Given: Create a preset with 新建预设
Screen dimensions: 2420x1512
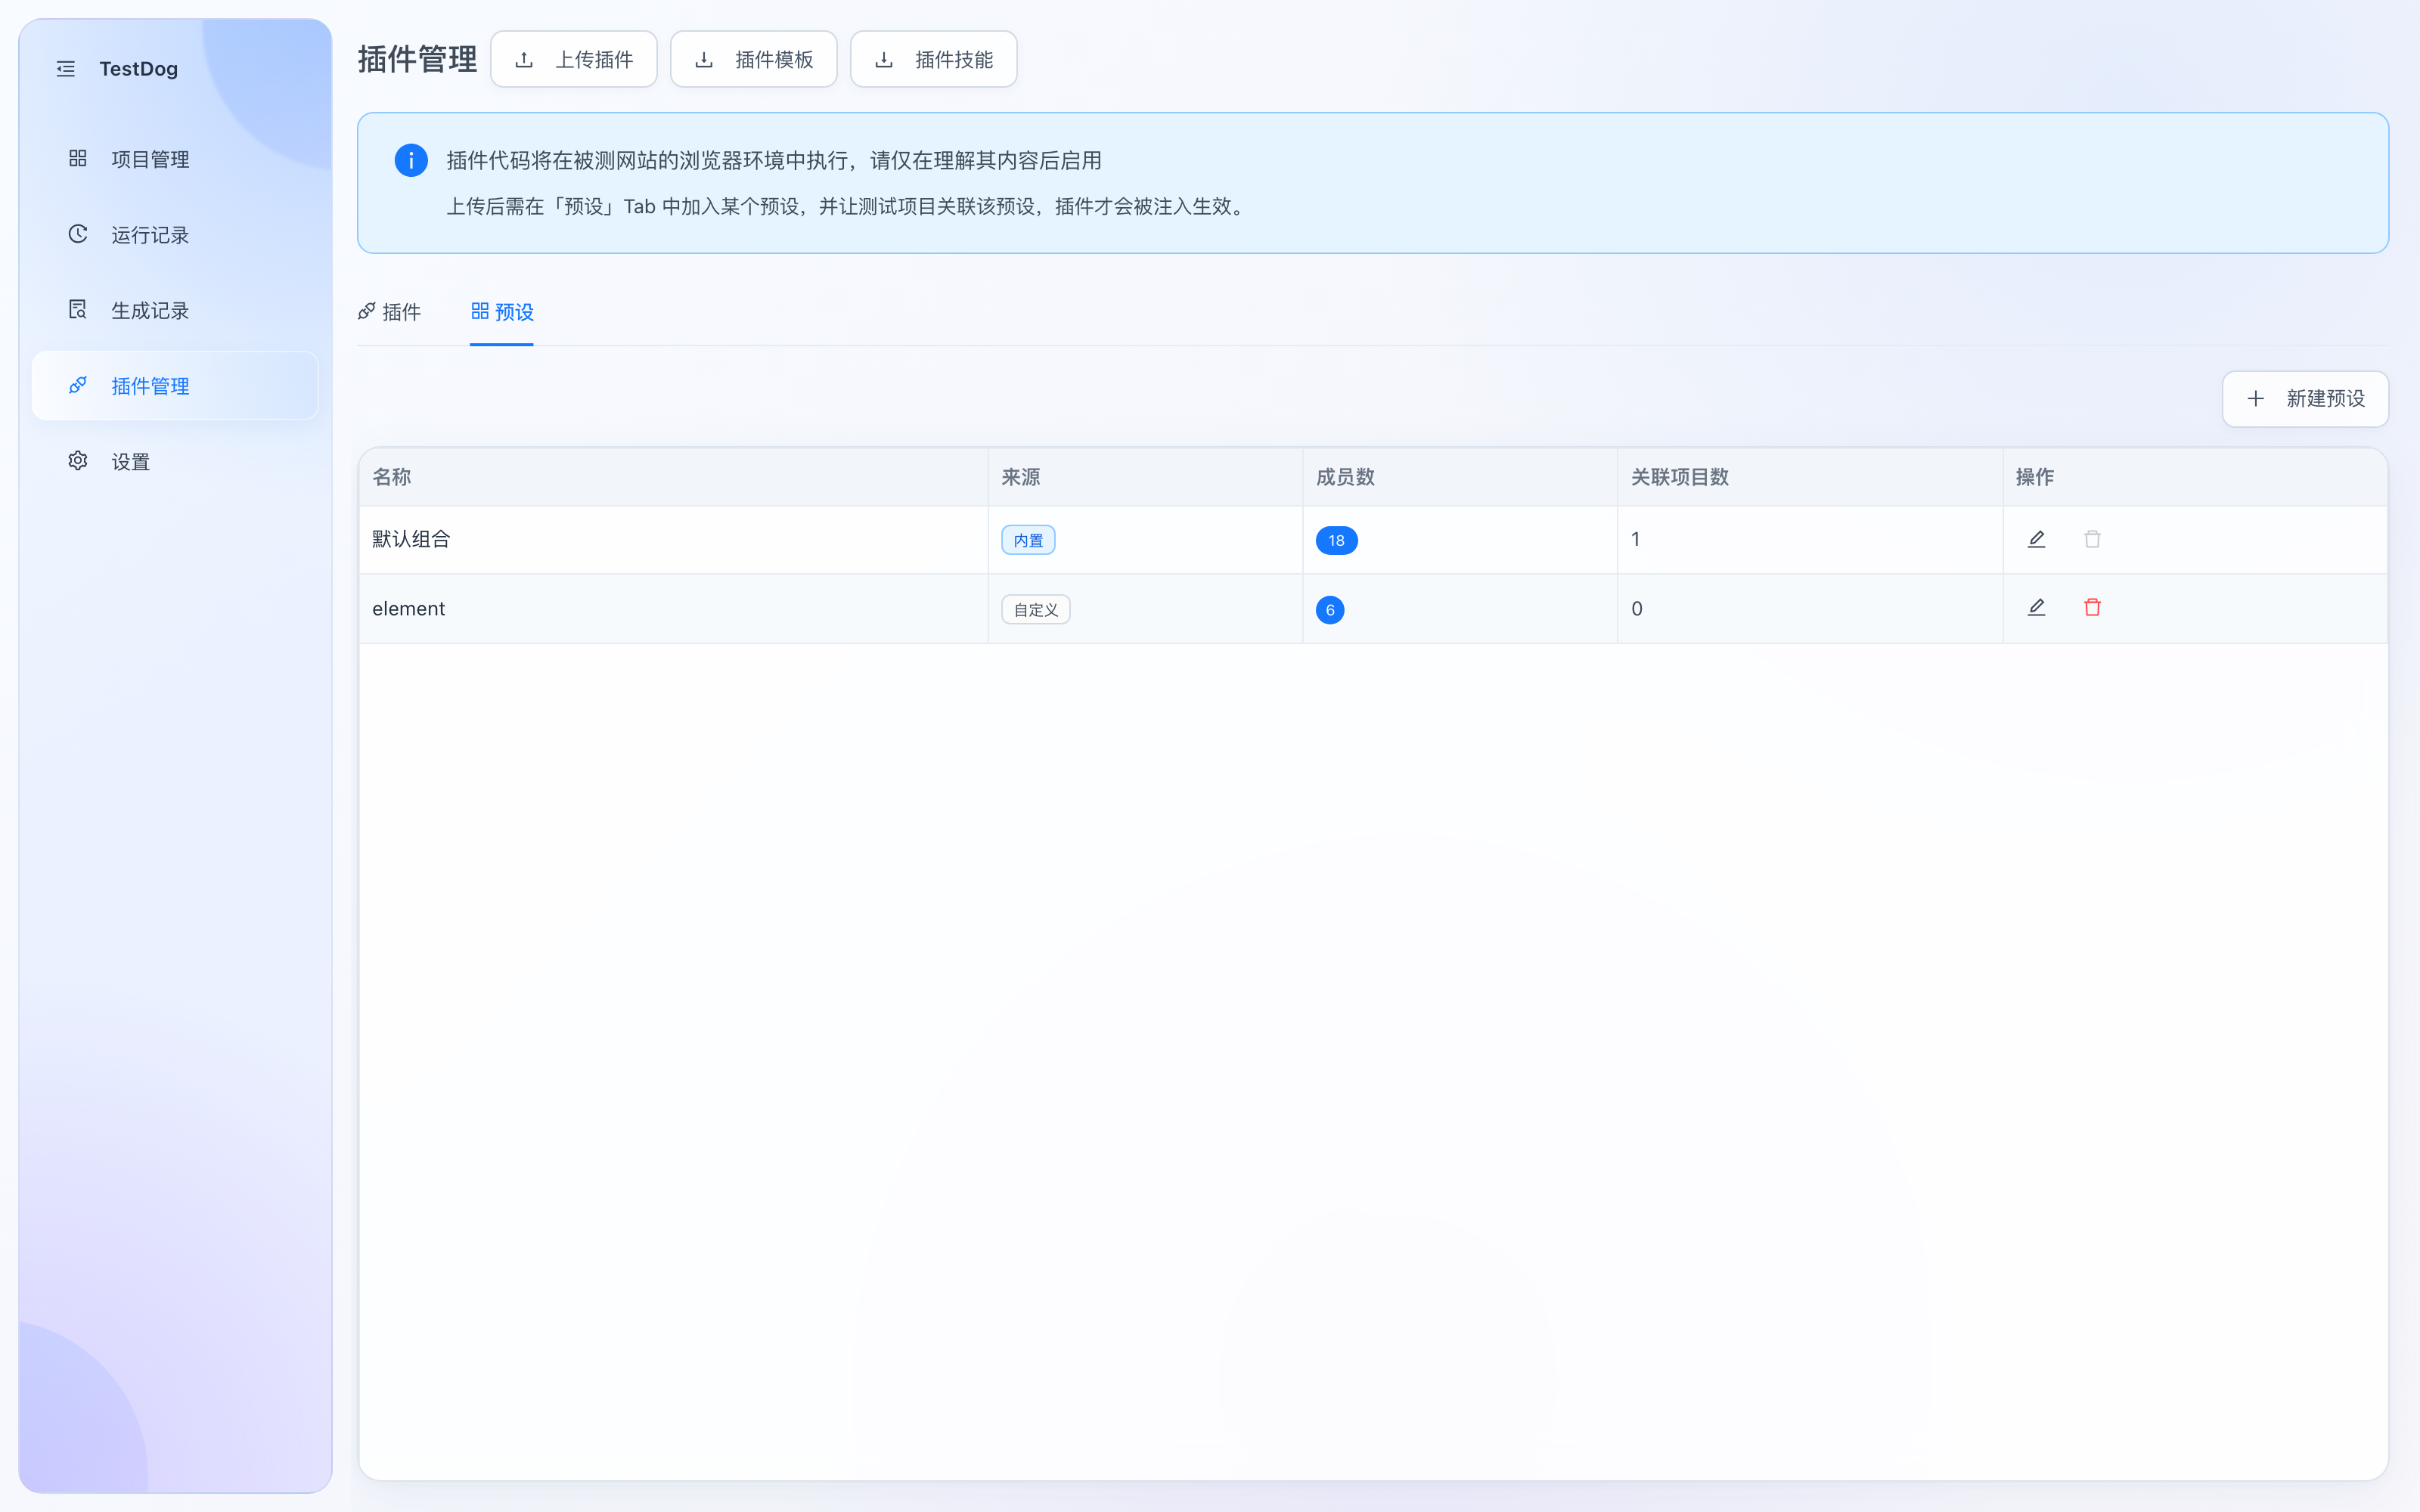Looking at the screenshot, I should pos(2305,399).
